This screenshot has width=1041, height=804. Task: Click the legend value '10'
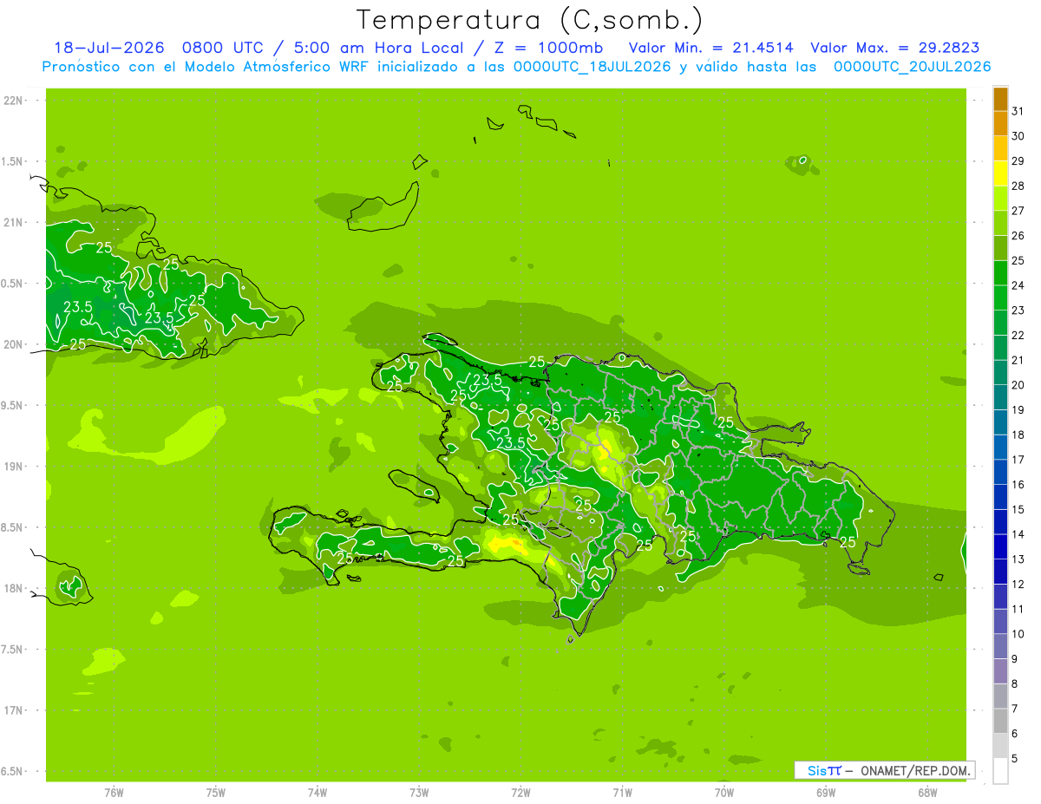[1018, 634]
